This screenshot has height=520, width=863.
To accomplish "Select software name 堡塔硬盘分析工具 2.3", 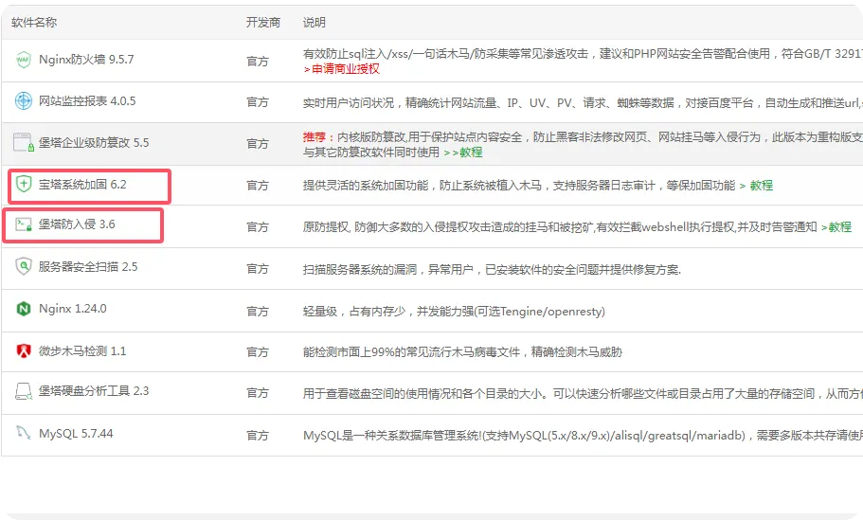I will 94,391.
